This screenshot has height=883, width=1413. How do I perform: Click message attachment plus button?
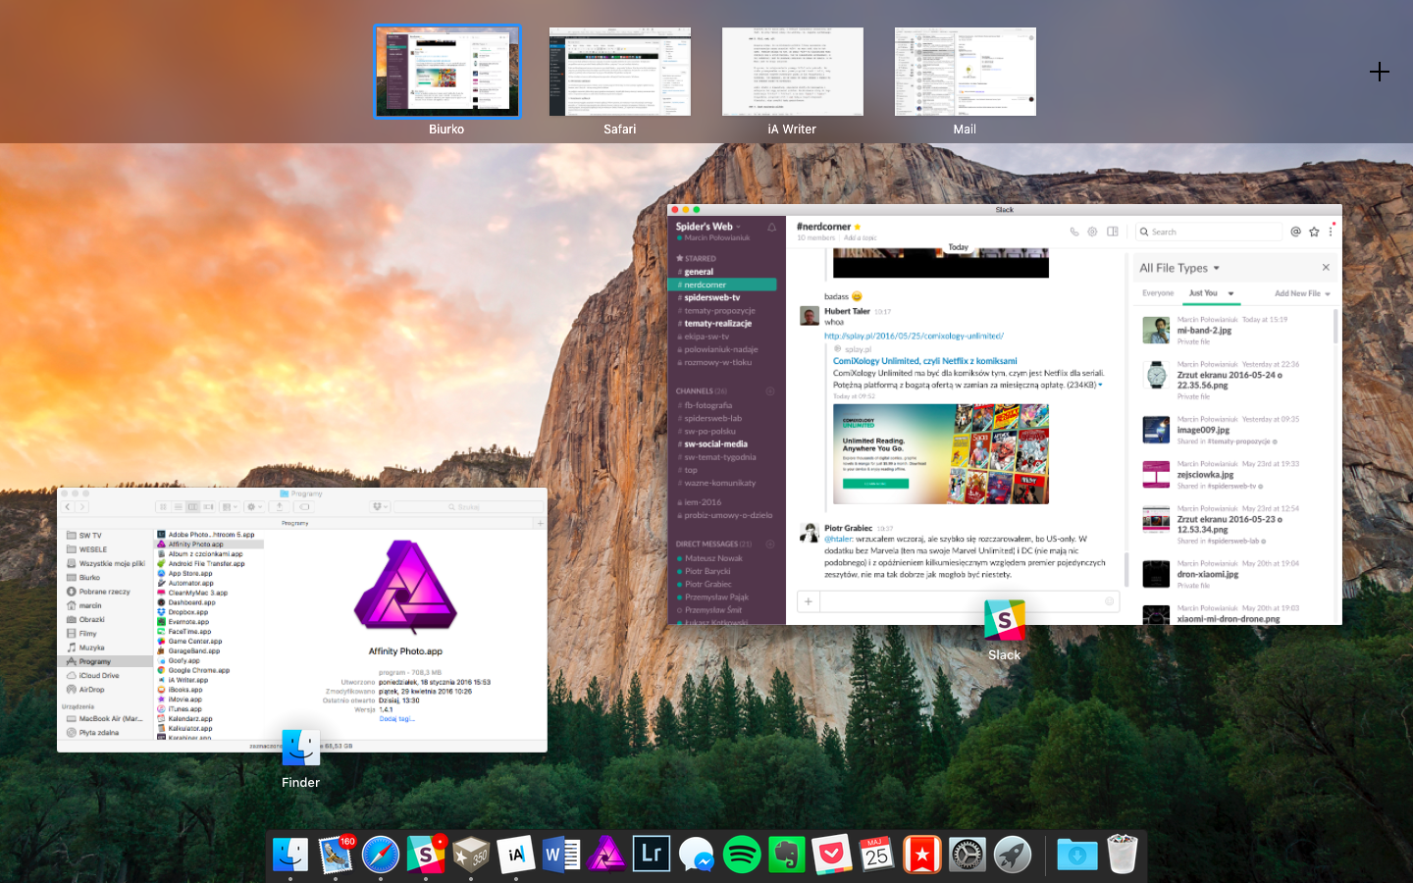tap(808, 601)
